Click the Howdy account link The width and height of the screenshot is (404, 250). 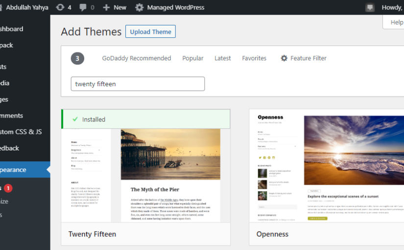click(393, 7)
